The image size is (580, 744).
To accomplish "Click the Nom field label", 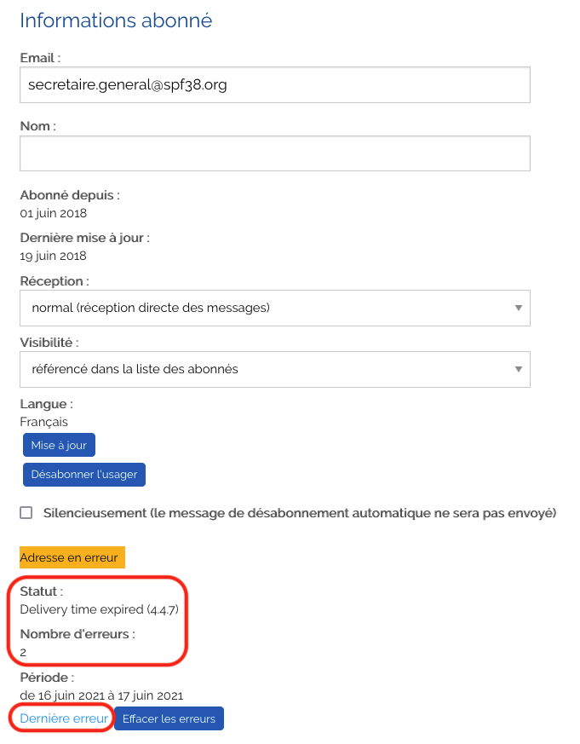I will coord(37,126).
